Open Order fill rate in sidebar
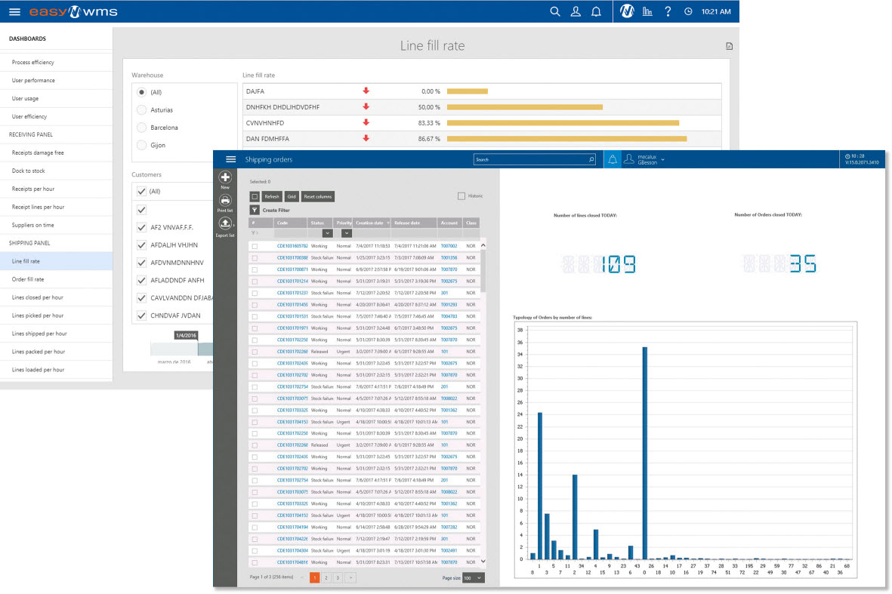The width and height of the screenshot is (892, 594). [x=28, y=279]
